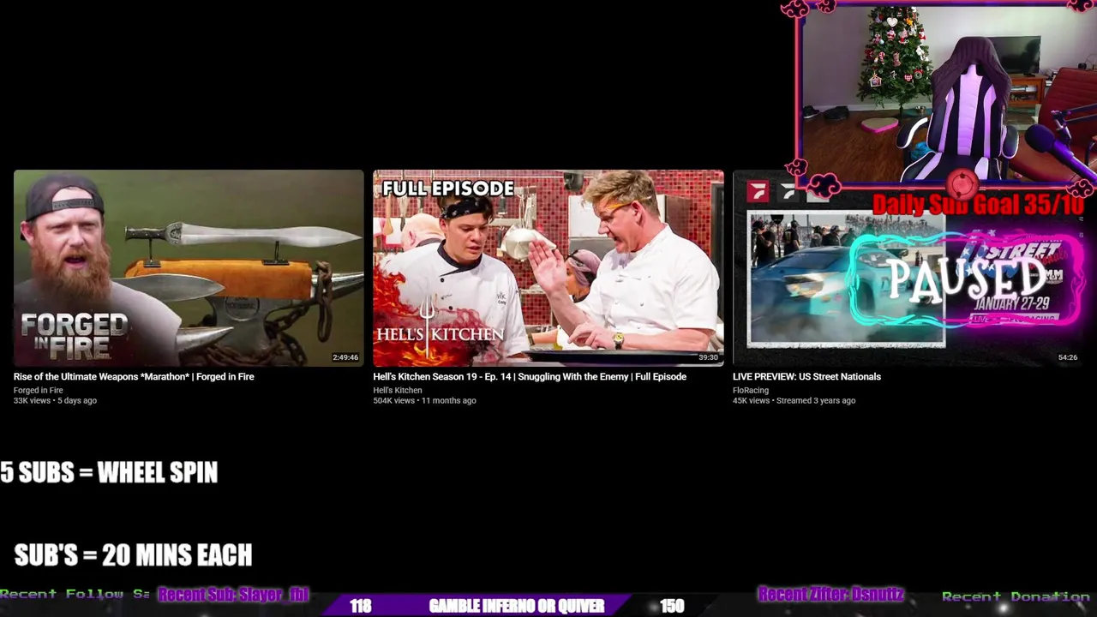Open the Hell's Kitchen full episode thumbnail
The image size is (1097, 617).
pos(548,268)
